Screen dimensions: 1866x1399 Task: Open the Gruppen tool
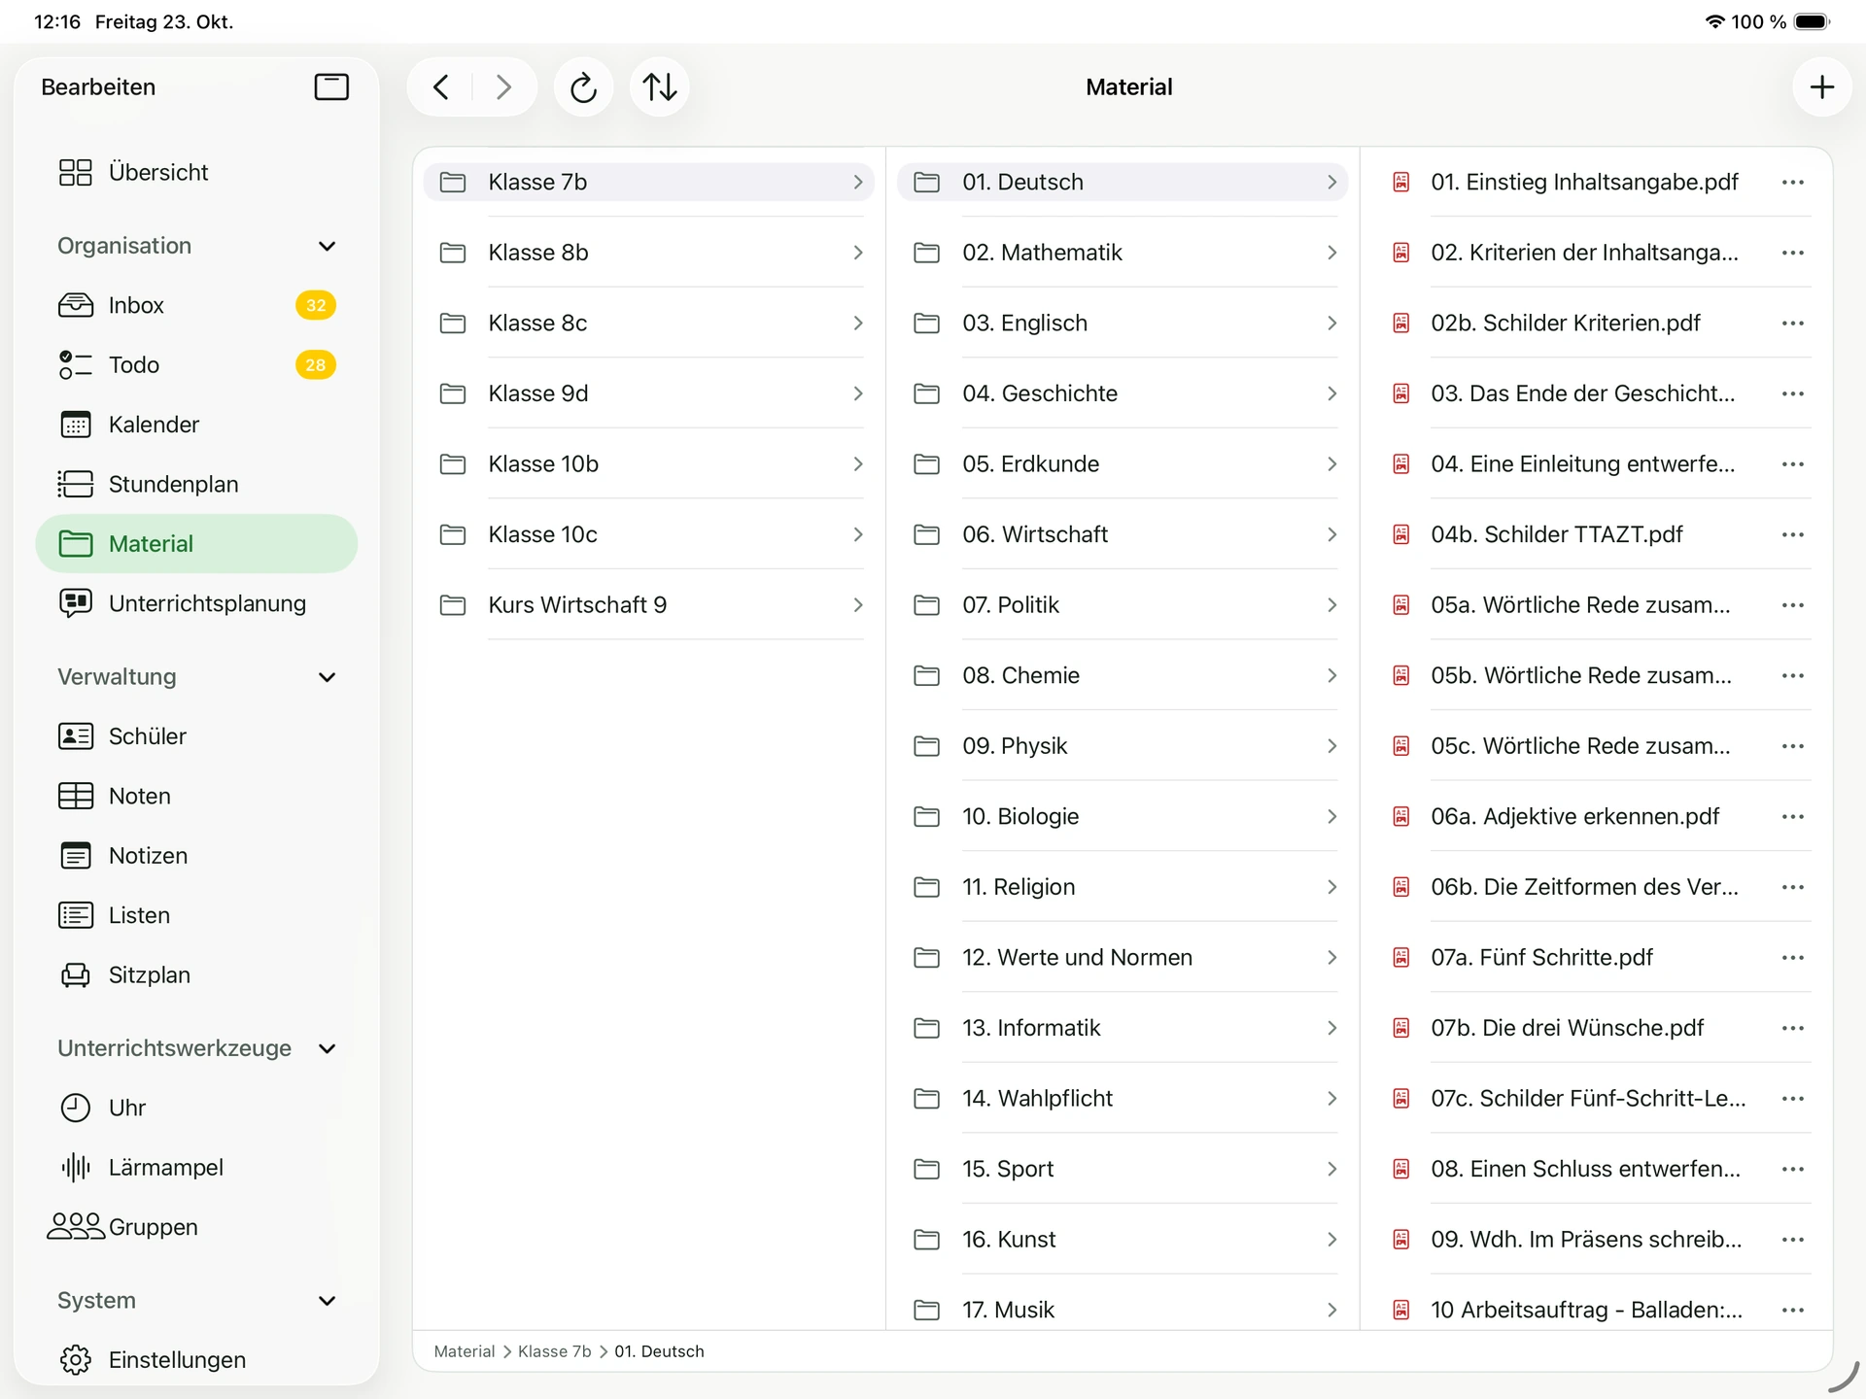click(195, 1227)
